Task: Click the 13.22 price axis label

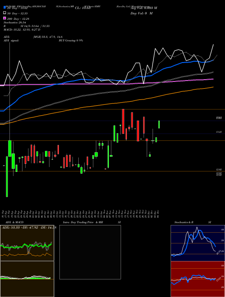Action: click(219, 132)
